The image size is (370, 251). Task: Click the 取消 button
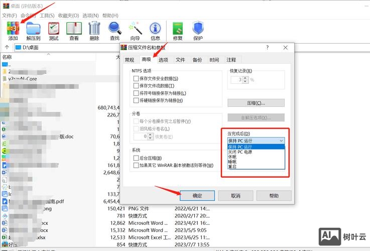(x=235, y=196)
